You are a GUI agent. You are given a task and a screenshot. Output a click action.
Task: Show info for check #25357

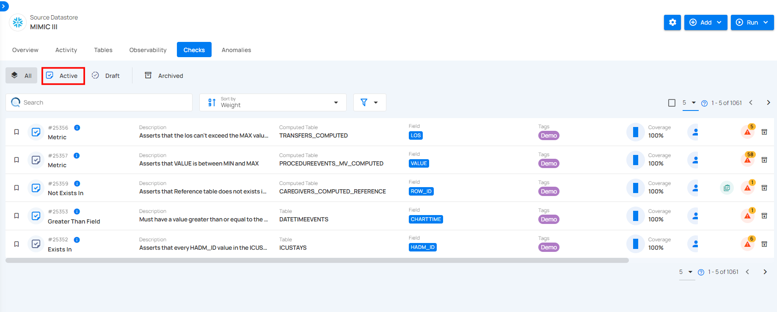coord(77,156)
